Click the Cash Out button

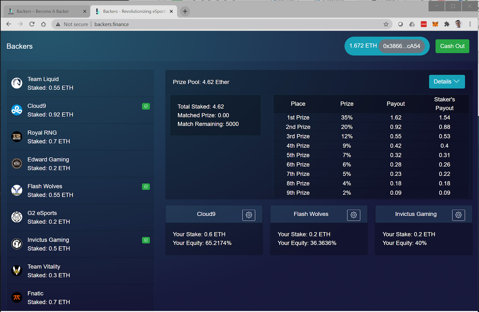[452, 46]
